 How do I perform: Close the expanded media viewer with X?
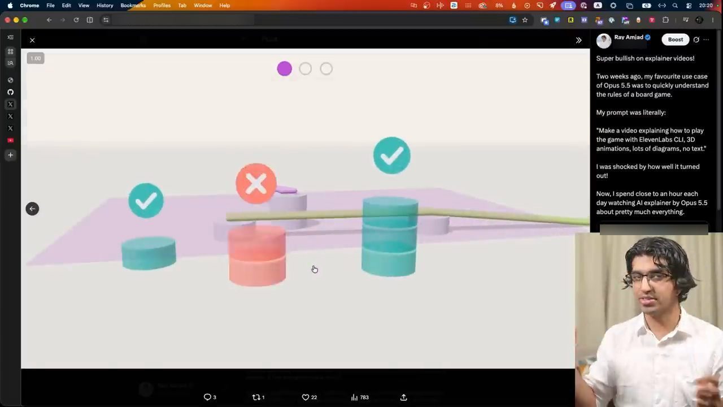coord(32,40)
